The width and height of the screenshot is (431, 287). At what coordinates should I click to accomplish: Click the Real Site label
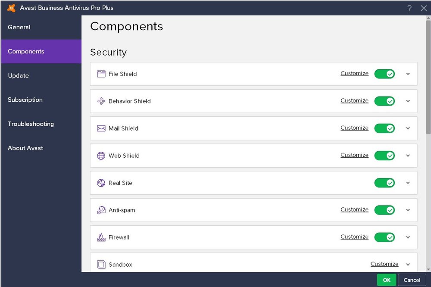pos(120,183)
